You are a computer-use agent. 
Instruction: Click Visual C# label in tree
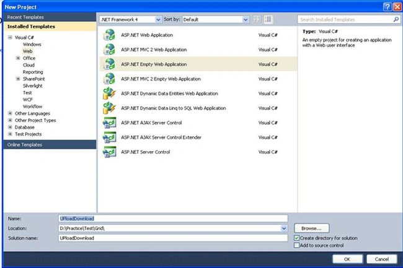pyautogui.click(x=24, y=37)
